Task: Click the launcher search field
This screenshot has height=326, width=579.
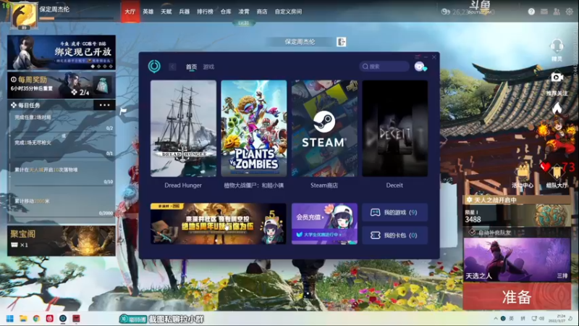Action: click(x=384, y=67)
